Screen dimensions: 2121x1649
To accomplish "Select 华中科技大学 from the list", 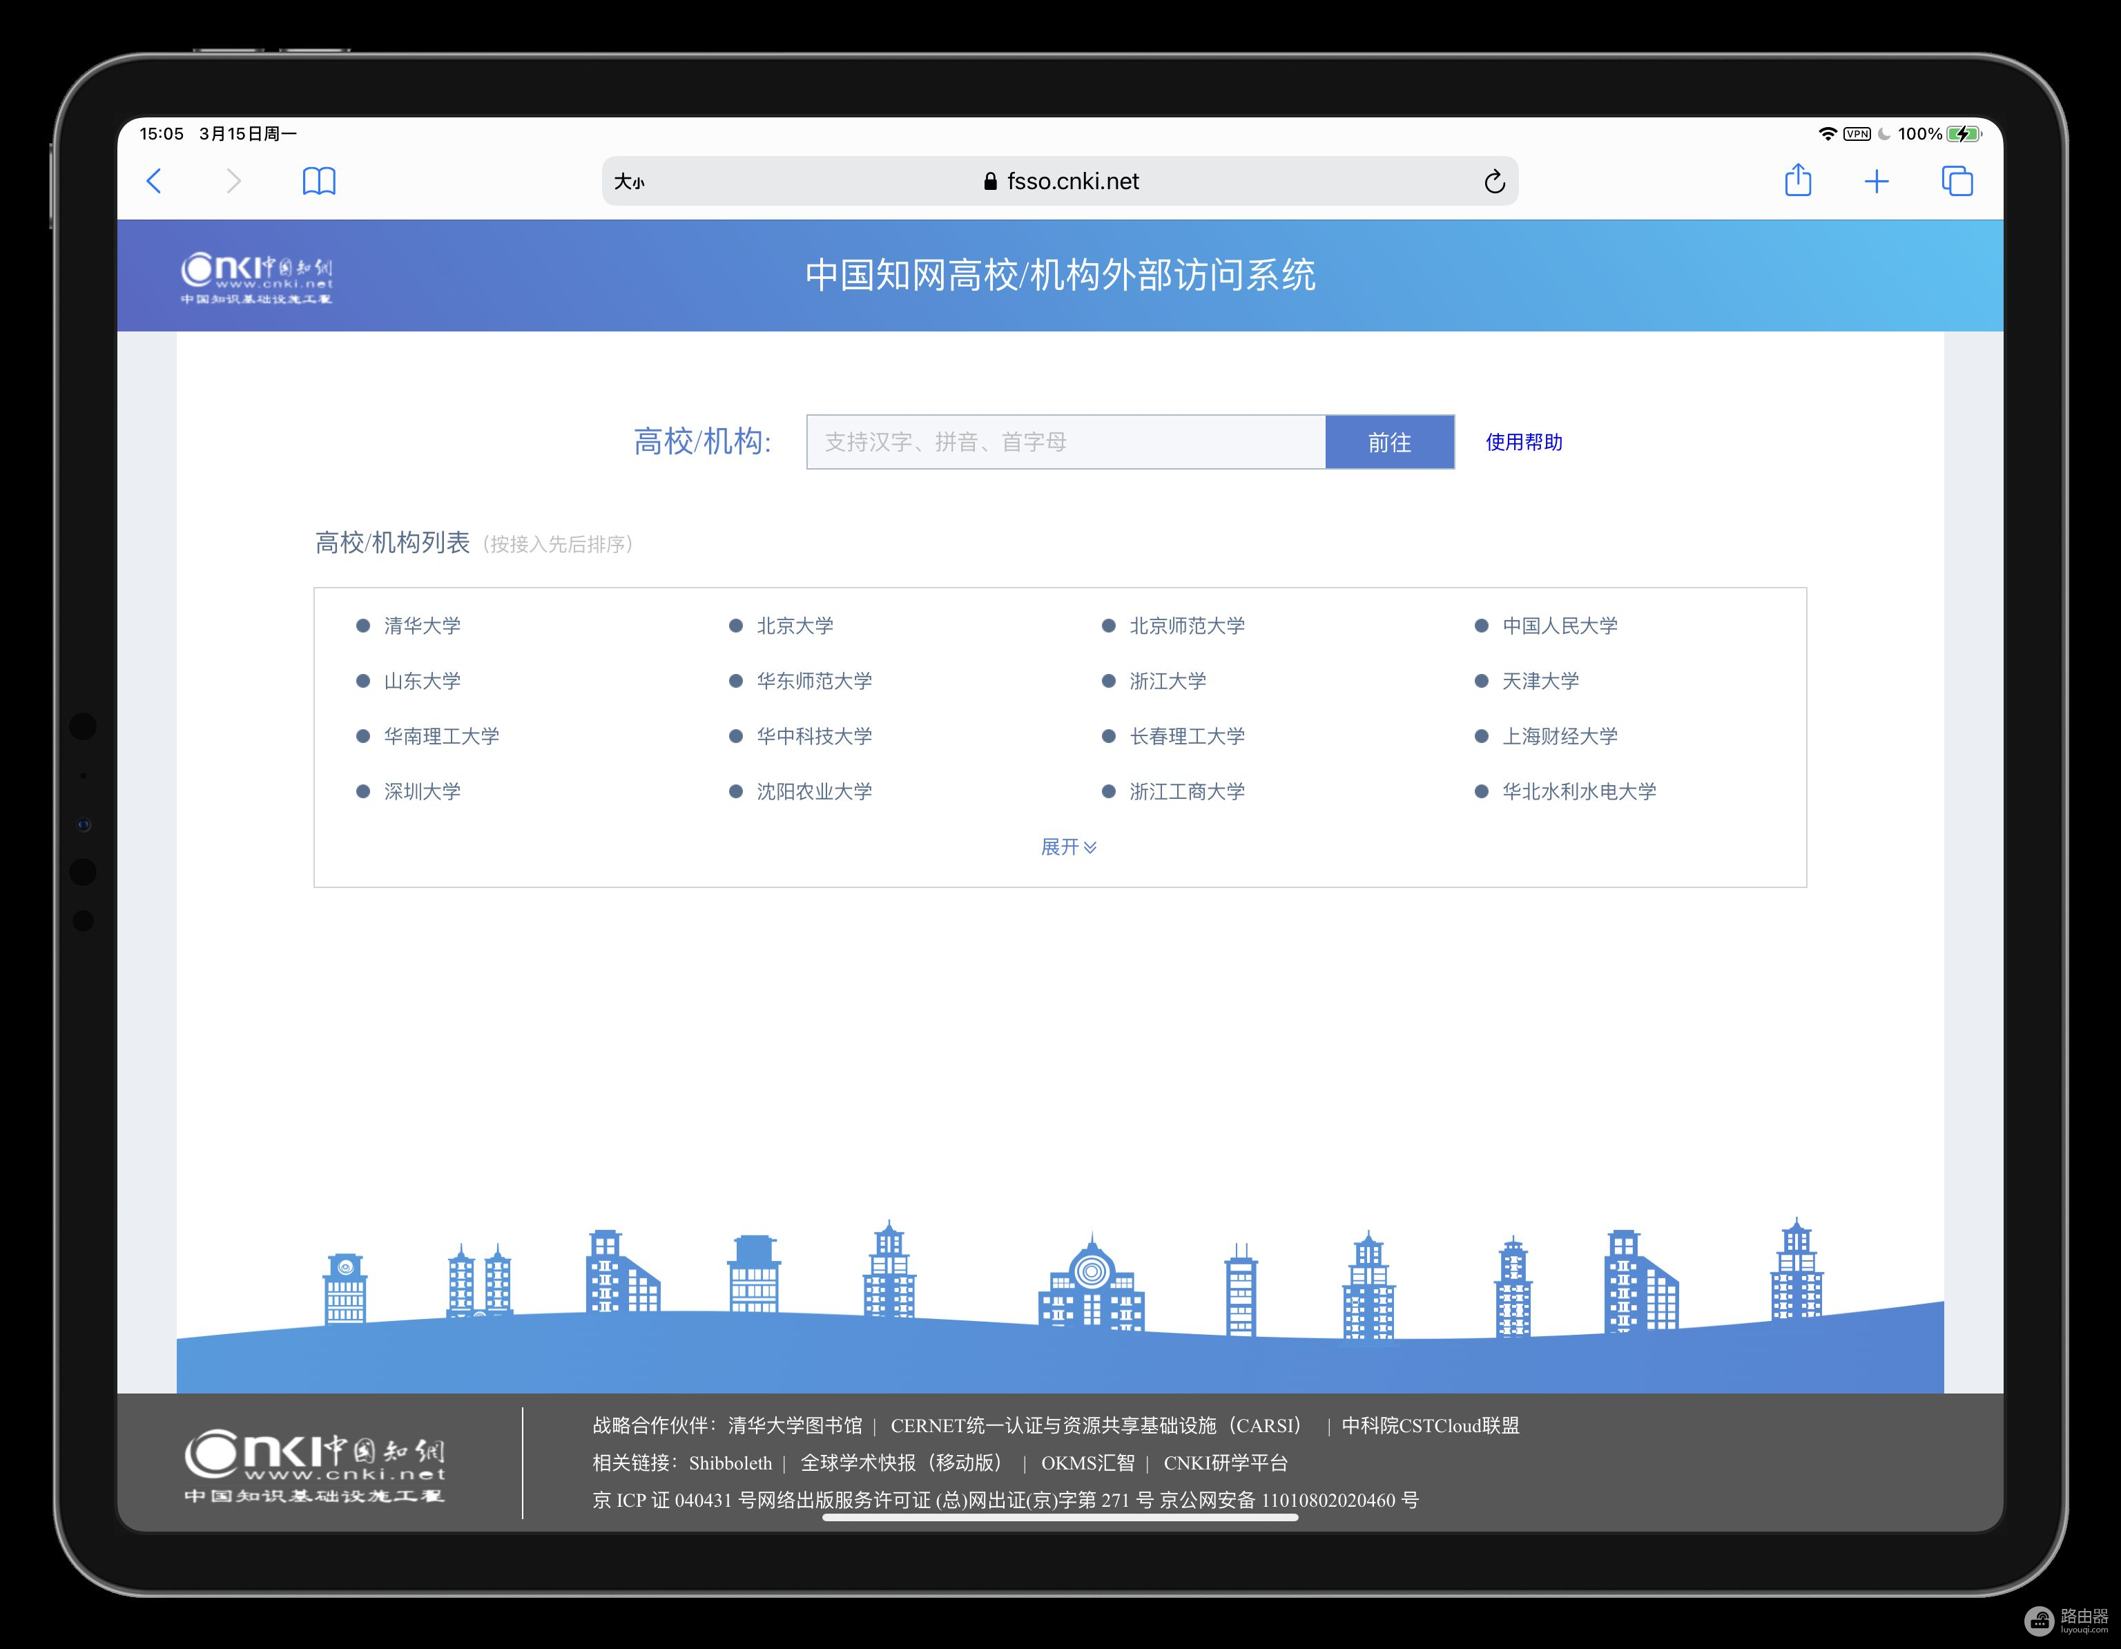I will 814,736.
